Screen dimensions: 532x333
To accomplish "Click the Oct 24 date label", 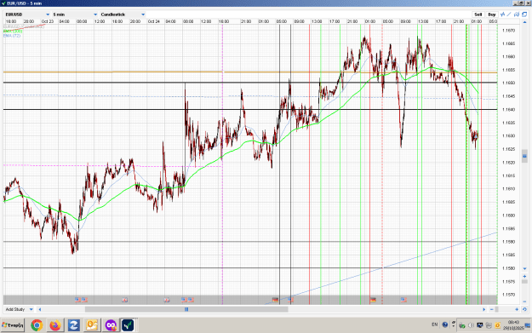I will (x=154, y=21).
